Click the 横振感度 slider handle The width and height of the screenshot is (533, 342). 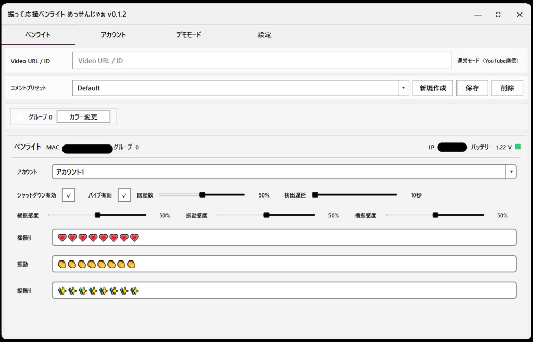[x=435, y=215]
